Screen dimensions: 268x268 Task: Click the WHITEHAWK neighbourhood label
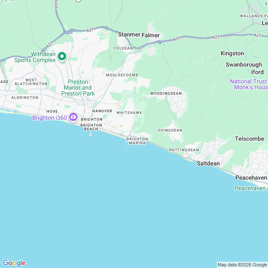click(x=129, y=113)
